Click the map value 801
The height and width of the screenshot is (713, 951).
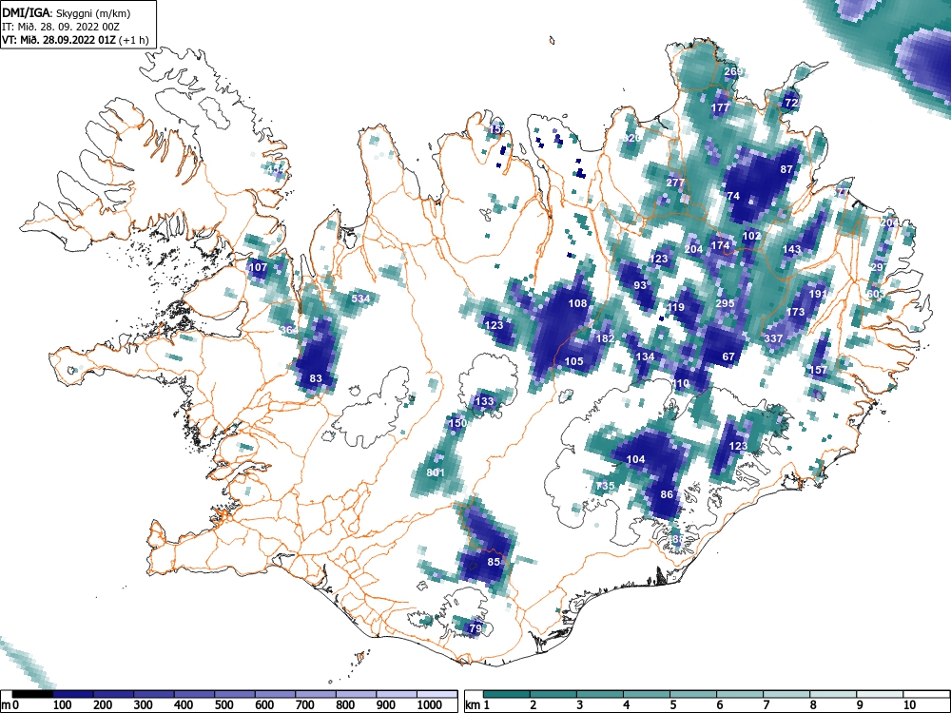tap(436, 472)
